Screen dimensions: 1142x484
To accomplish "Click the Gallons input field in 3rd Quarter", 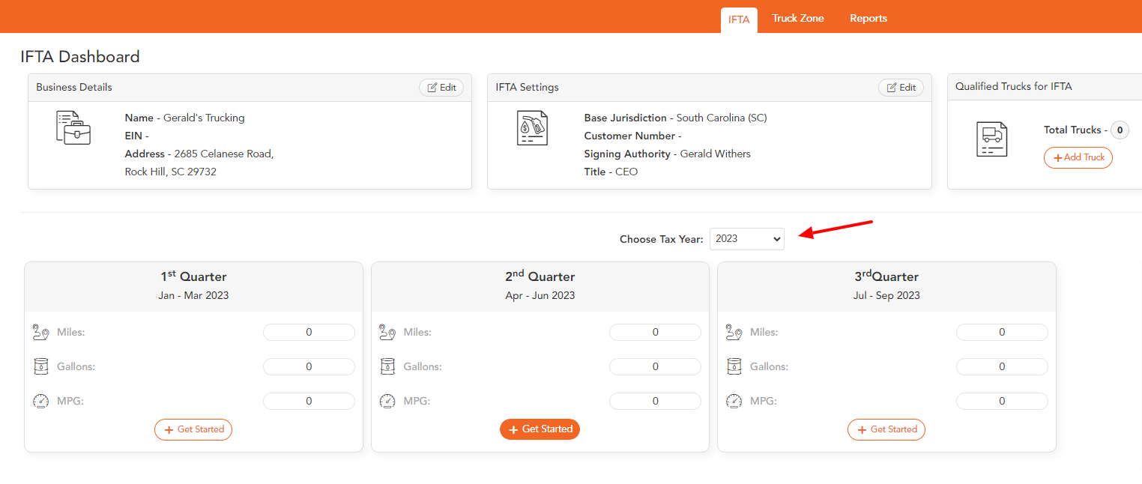I will 1002,366.
